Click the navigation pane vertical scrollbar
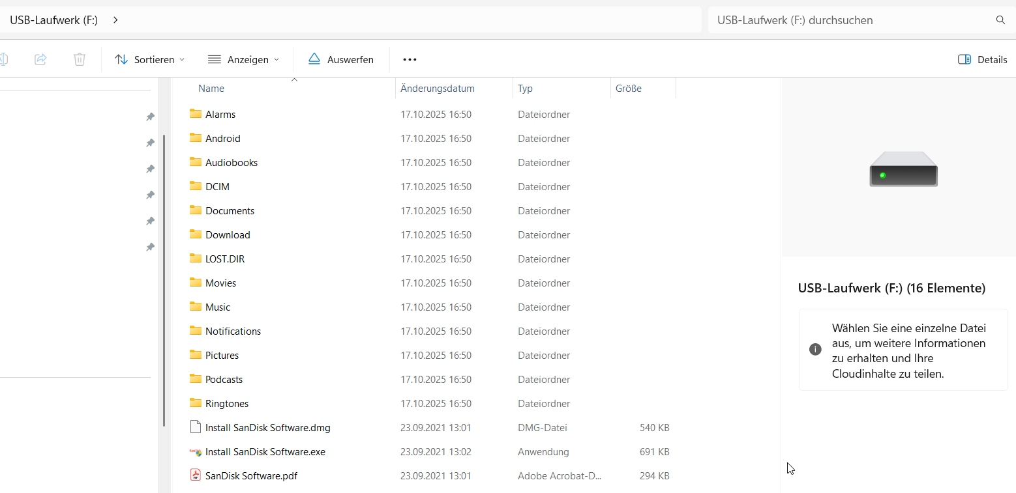Image resolution: width=1016 pixels, height=493 pixels. [x=164, y=280]
